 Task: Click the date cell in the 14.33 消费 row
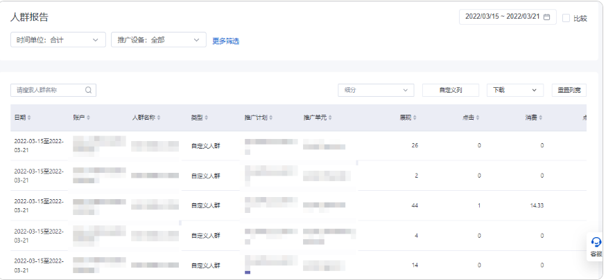point(39,205)
